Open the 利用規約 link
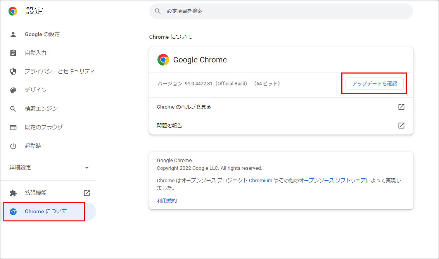Viewport: 439px width, 259px height. tap(167, 201)
